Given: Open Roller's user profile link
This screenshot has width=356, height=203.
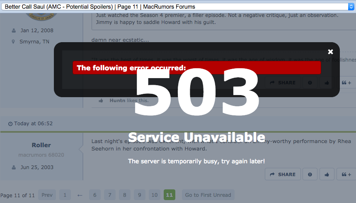Looking at the screenshot, I should coord(41,145).
